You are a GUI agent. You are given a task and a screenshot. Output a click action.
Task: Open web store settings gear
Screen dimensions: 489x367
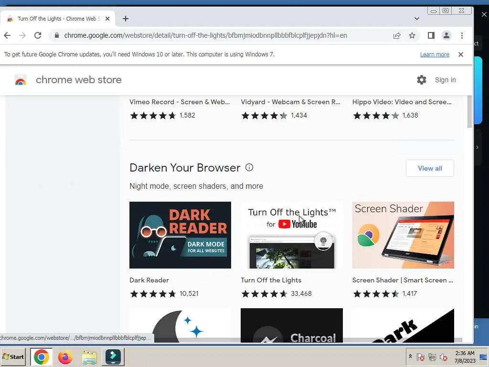click(x=421, y=80)
